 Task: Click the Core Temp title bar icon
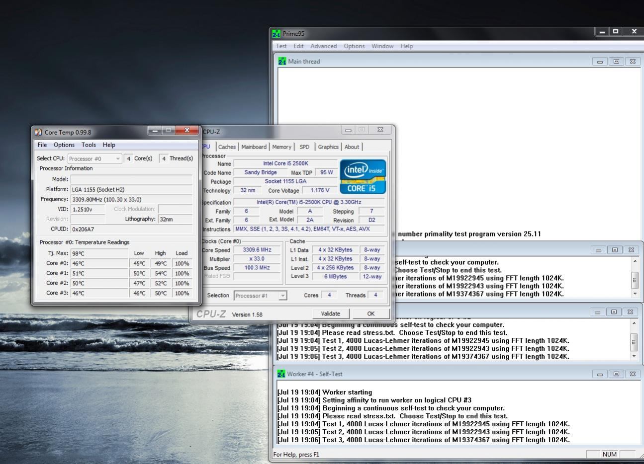[38, 132]
